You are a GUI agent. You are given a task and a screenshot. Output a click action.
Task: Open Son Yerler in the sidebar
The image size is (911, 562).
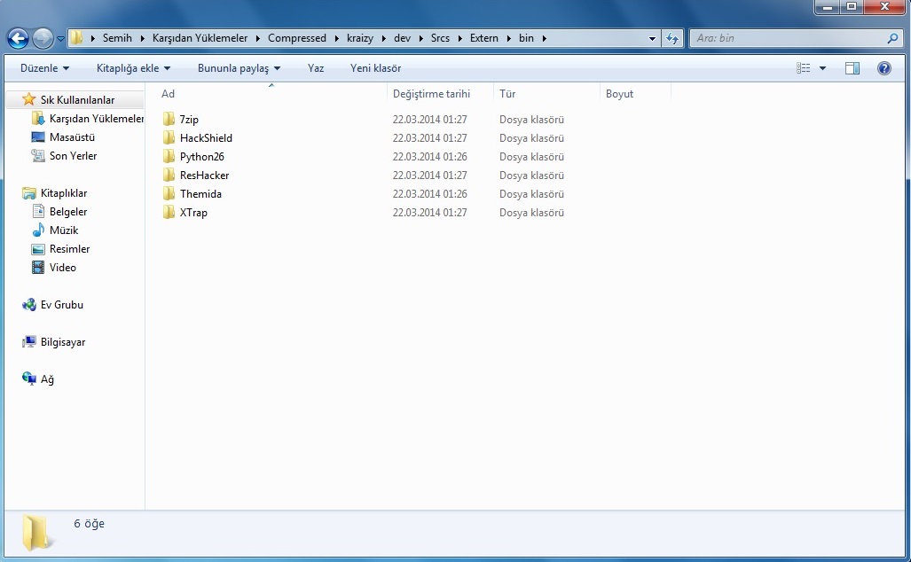coord(74,156)
